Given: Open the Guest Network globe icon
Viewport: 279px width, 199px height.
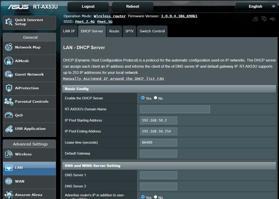Looking at the screenshot, I should [x=9, y=74].
